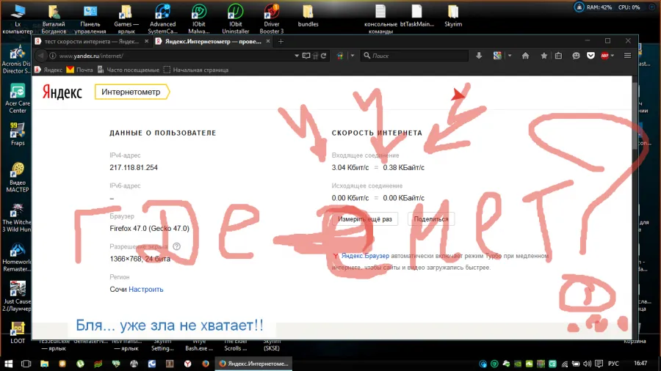The height and width of the screenshot is (371, 661).
Task: Click Firefox Яндекс.Интернетометр taskbar button
Action: pyautogui.click(x=254, y=364)
